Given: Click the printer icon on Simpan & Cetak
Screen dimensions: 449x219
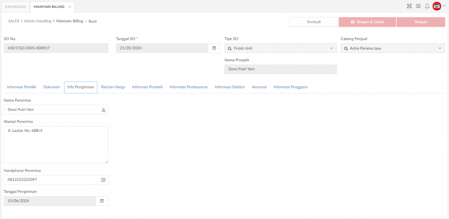Looking at the screenshot, I should click(353, 22).
